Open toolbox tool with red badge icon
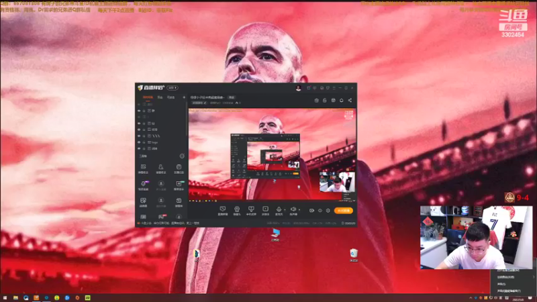The image size is (537, 302). click(x=161, y=217)
